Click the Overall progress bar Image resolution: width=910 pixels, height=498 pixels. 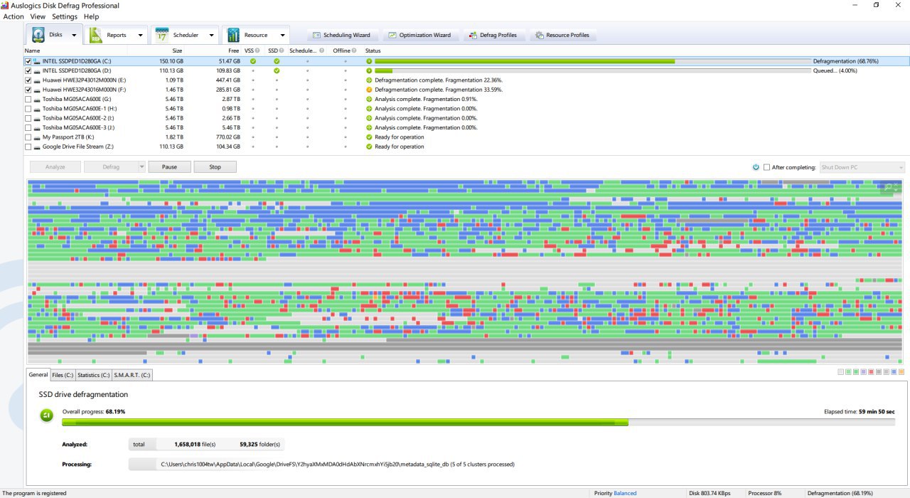coord(478,423)
